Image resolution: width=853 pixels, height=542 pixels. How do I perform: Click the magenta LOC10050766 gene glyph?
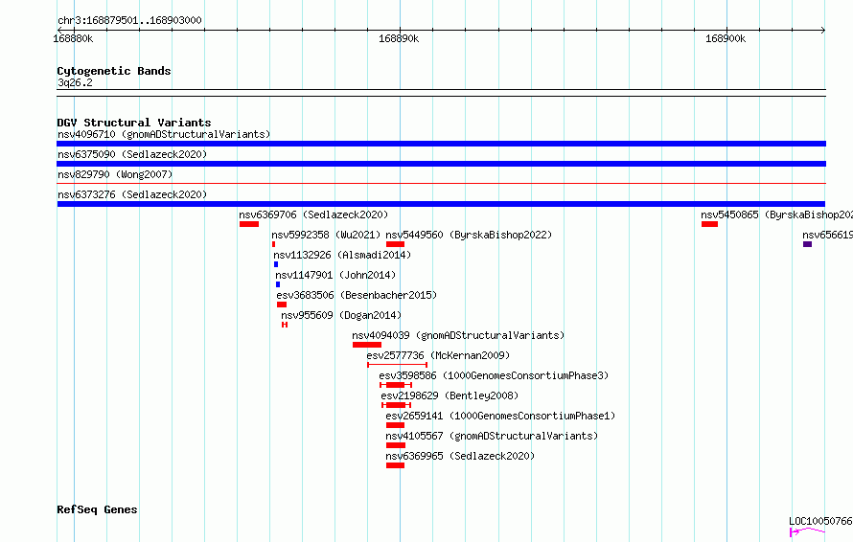[x=807, y=531]
